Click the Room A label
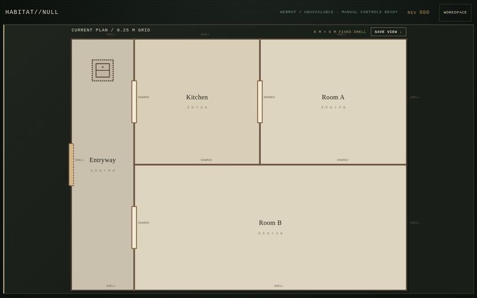This screenshot has height=298, width=477. (333, 98)
